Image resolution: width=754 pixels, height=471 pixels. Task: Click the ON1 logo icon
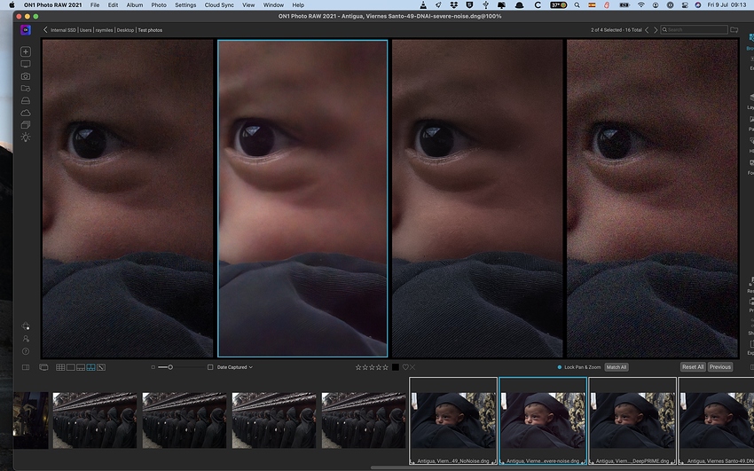tap(26, 29)
